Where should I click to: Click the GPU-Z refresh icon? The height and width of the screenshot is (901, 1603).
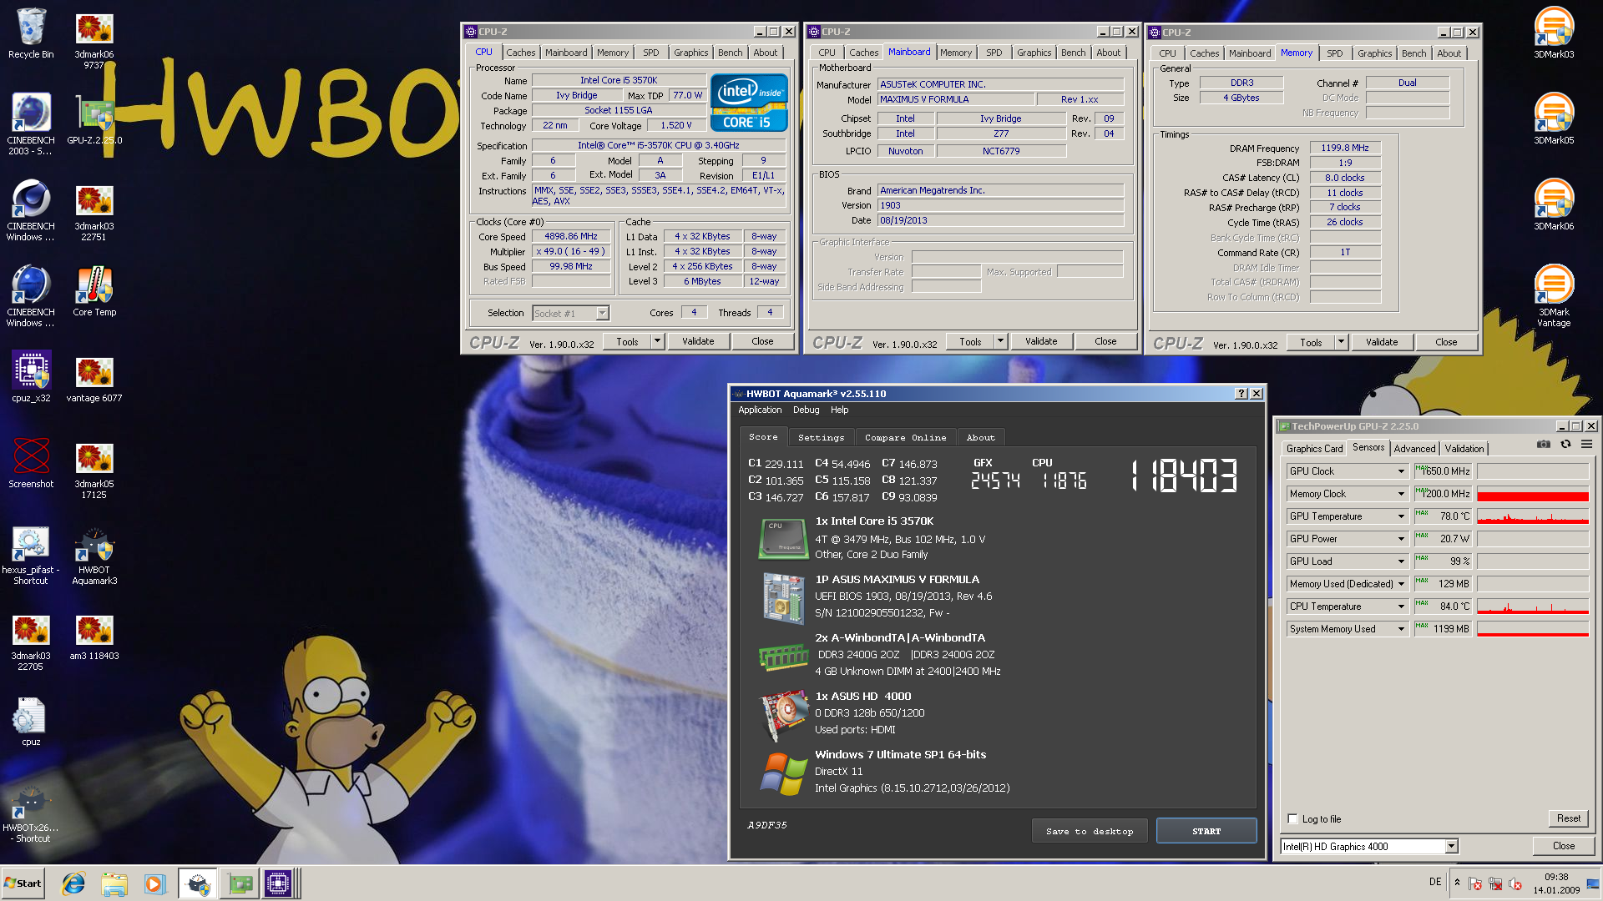[1565, 445]
